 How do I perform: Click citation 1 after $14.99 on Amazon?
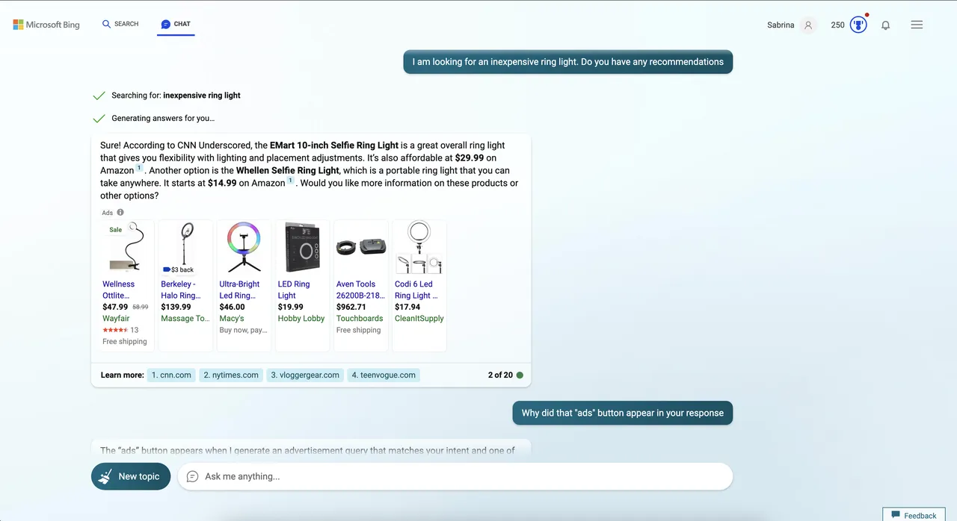click(291, 181)
